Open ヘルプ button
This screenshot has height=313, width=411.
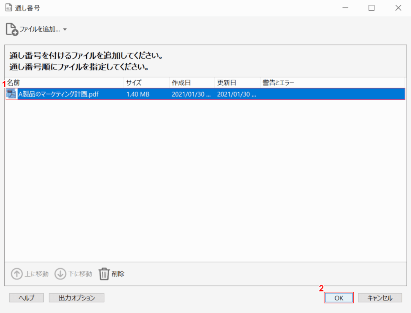pos(27,298)
